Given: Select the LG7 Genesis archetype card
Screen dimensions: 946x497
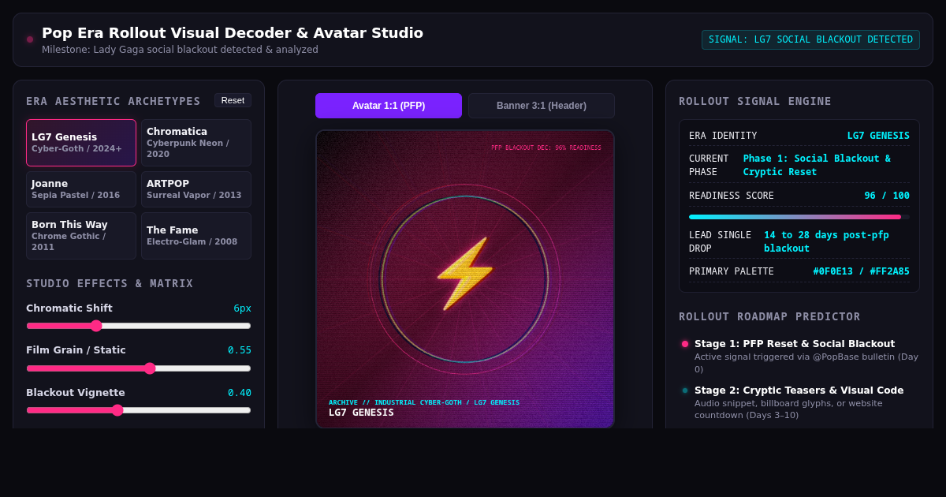Looking at the screenshot, I should [x=81, y=143].
